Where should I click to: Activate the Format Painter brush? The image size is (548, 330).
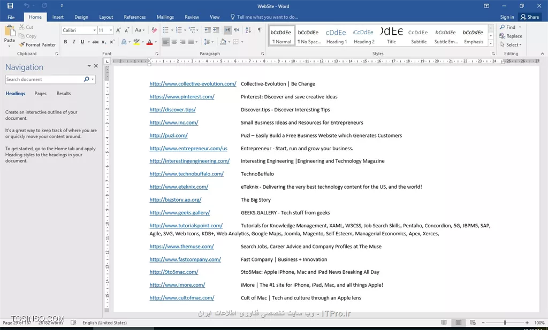coord(37,45)
